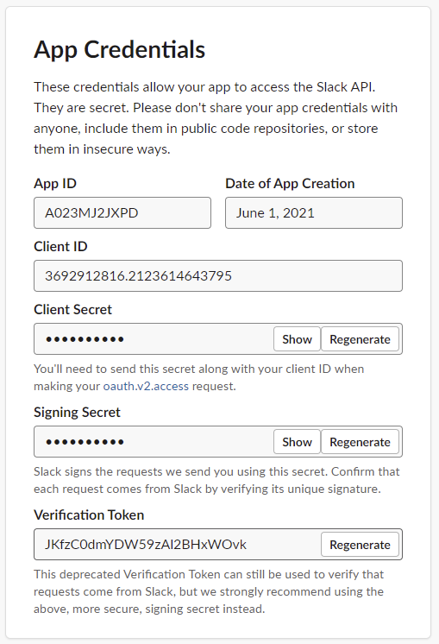
Task: Open the oauth.v2.access link
Action: pos(146,386)
